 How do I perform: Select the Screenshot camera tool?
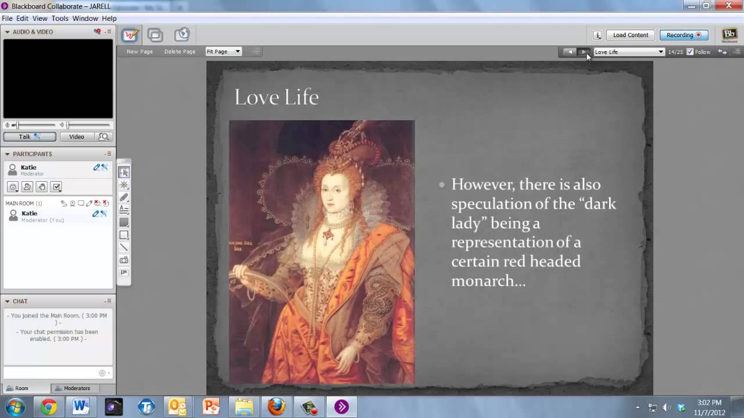click(124, 260)
